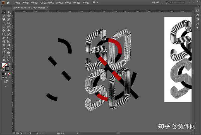Select the Gradient tool
Screen dimensions: 201x135
tap(8, 45)
